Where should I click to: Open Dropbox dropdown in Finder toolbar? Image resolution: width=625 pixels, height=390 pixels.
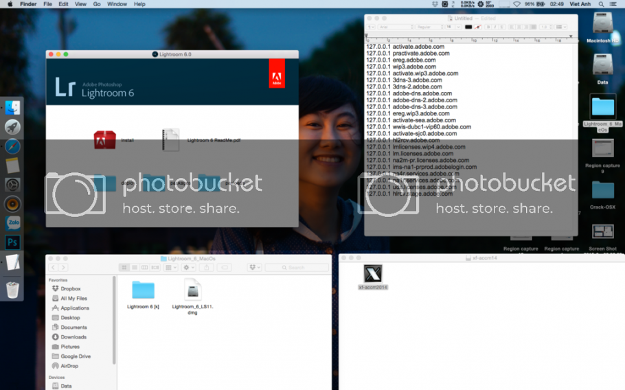click(254, 267)
